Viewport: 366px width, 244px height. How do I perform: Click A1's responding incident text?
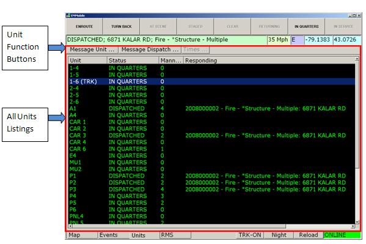click(265, 108)
